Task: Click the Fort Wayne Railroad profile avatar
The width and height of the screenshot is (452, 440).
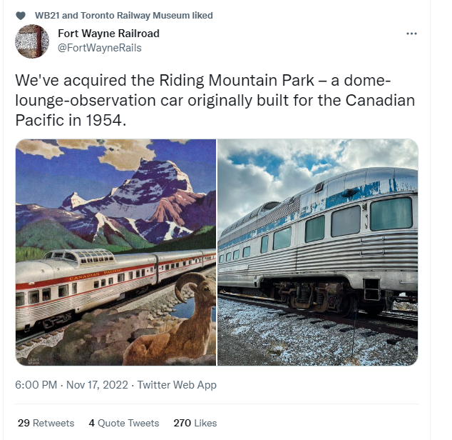Action: (x=32, y=41)
